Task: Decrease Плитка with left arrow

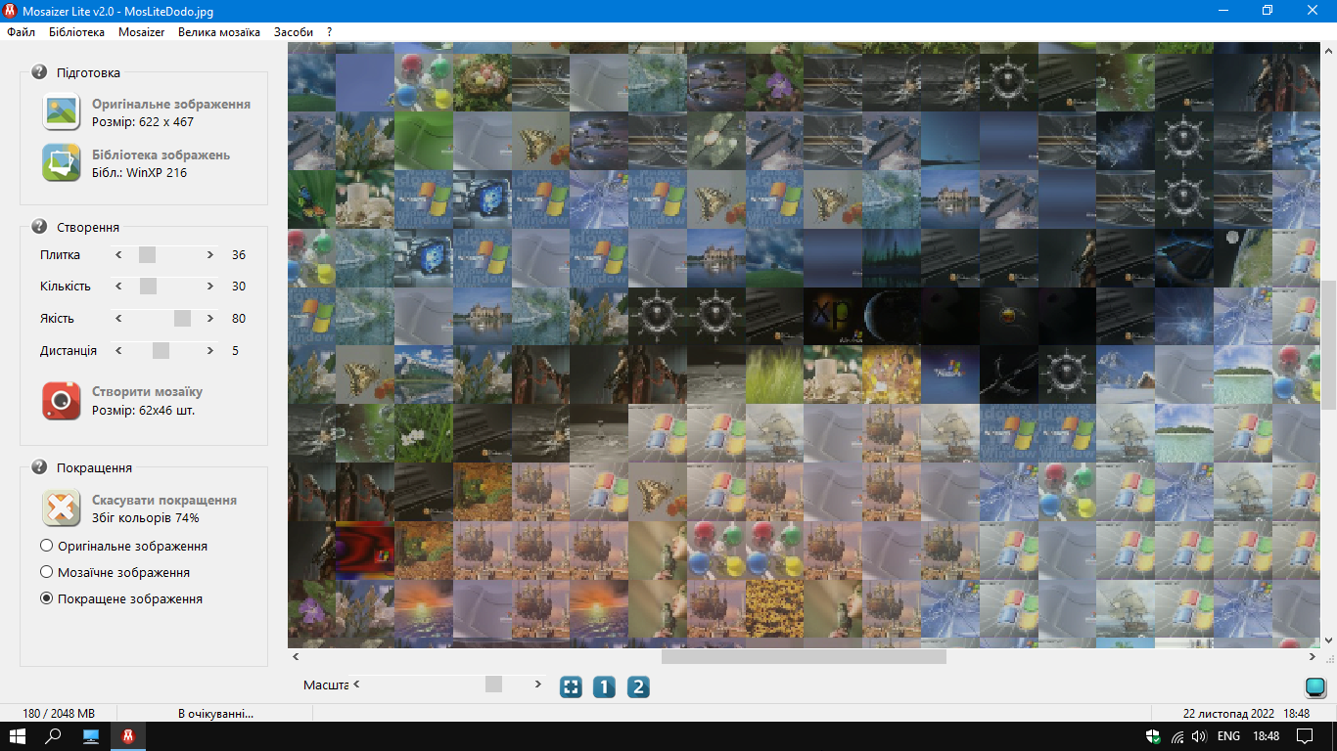Action: tap(118, 255)
